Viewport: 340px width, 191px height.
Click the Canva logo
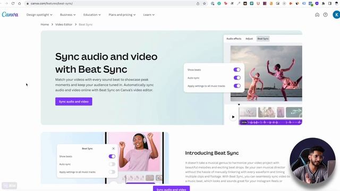(10, 14)
